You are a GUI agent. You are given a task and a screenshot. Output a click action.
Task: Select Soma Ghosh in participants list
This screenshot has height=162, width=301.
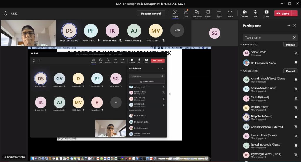click(x=270, y=53)
